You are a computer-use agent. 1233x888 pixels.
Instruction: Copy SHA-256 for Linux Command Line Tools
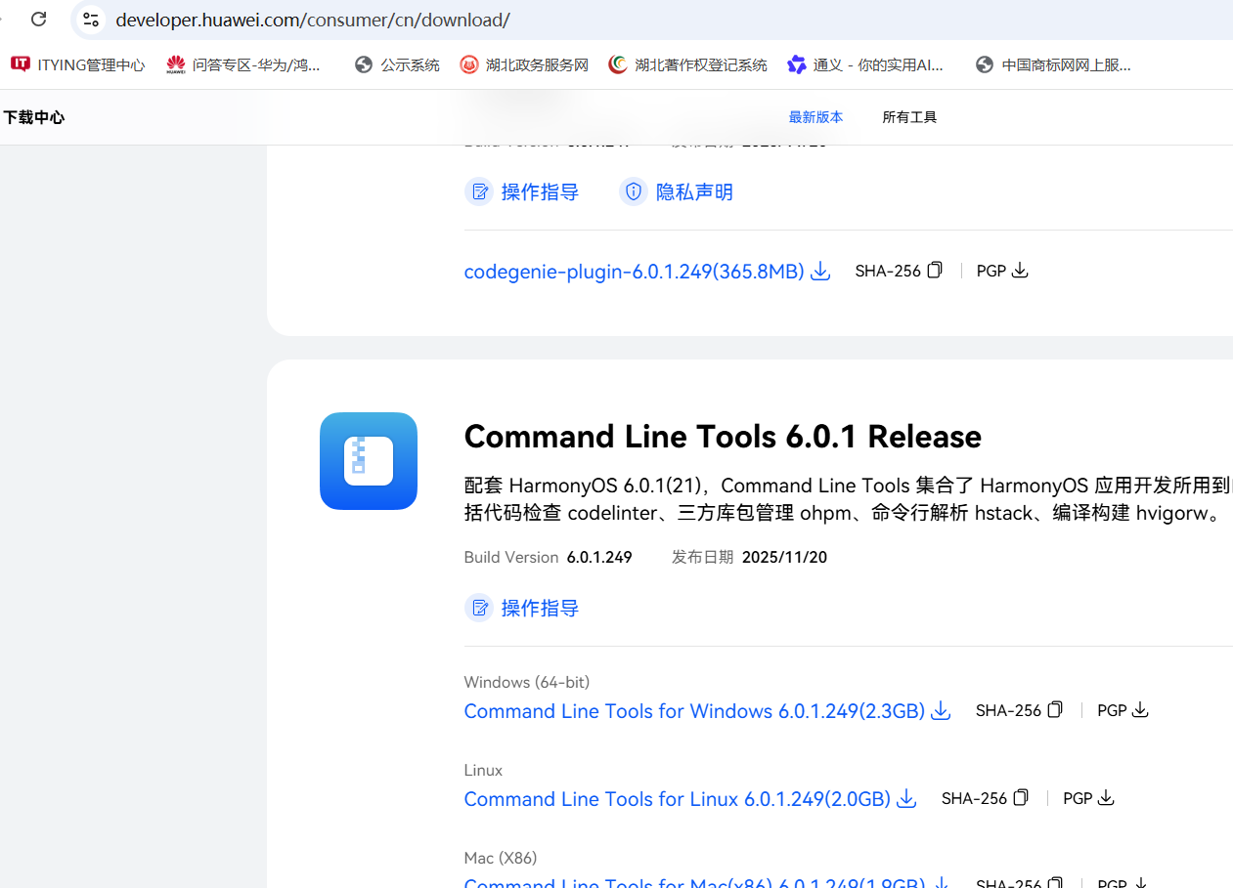(x=1021, y=798)
